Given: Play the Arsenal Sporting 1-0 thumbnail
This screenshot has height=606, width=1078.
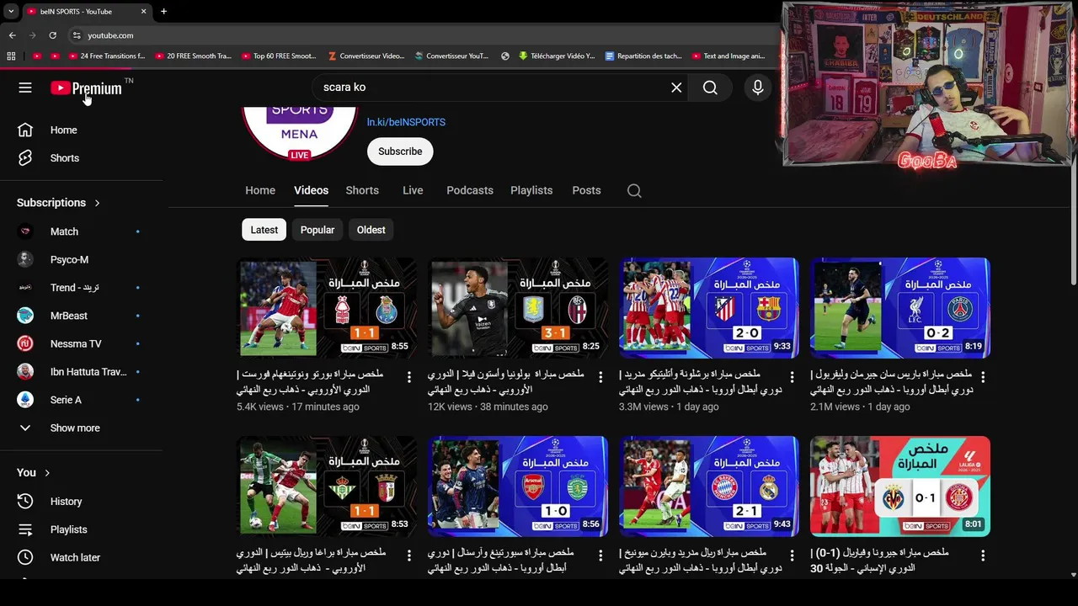Looking at the screenshot, I should coord(518,486).
